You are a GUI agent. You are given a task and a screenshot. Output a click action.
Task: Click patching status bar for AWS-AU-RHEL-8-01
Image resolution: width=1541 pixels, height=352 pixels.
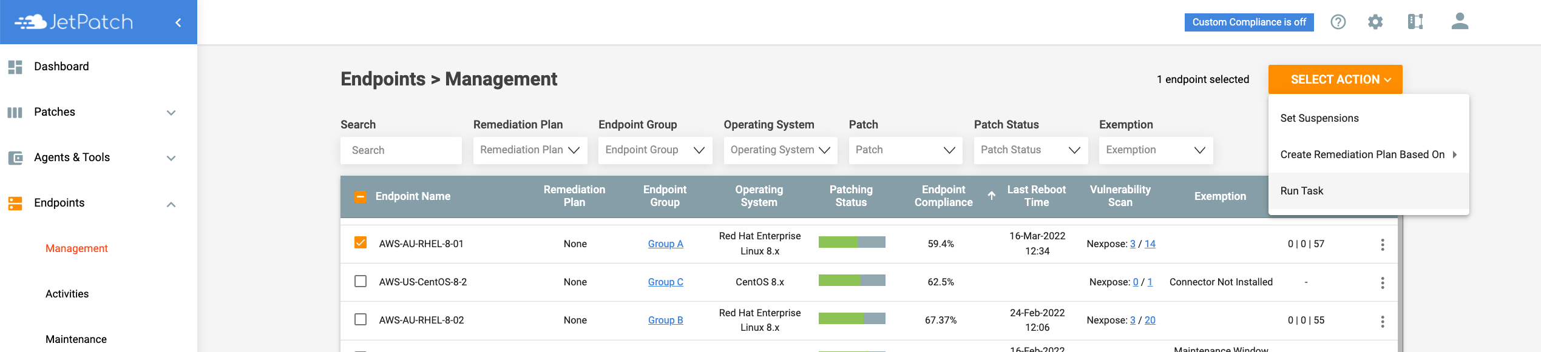coord(852,242)
